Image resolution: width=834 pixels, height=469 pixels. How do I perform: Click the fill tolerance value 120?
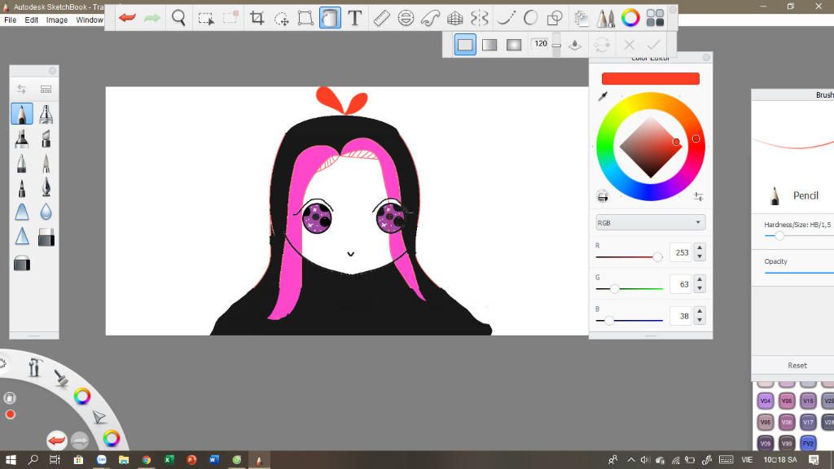[x=541, y=44]
